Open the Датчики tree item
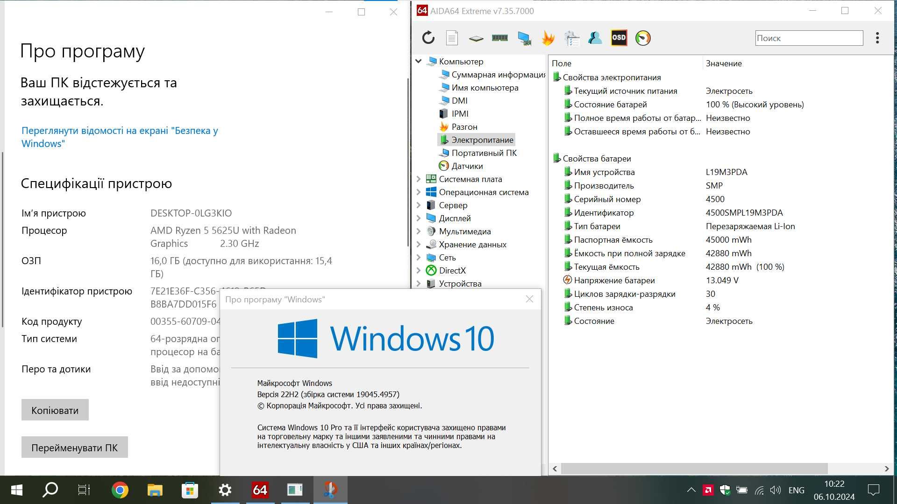 click(x=461, y=166)
